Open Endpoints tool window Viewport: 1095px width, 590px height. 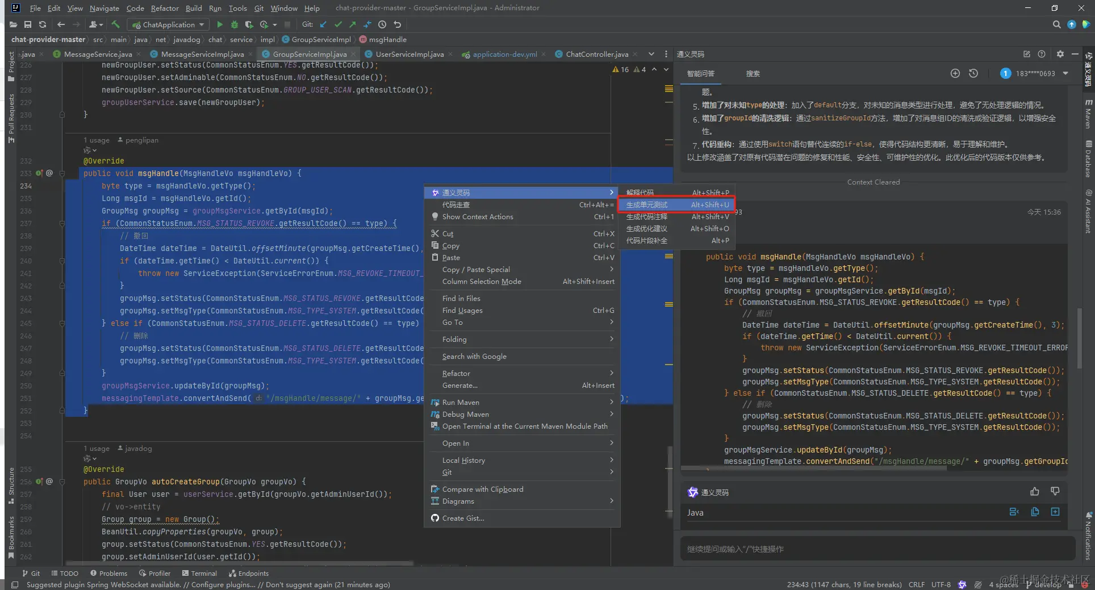(248, 573)
